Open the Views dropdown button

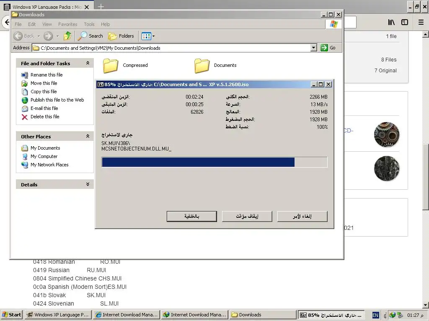coord(148,36)
